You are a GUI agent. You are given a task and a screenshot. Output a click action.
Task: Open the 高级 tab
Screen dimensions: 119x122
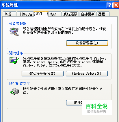[x=55, y=14]
